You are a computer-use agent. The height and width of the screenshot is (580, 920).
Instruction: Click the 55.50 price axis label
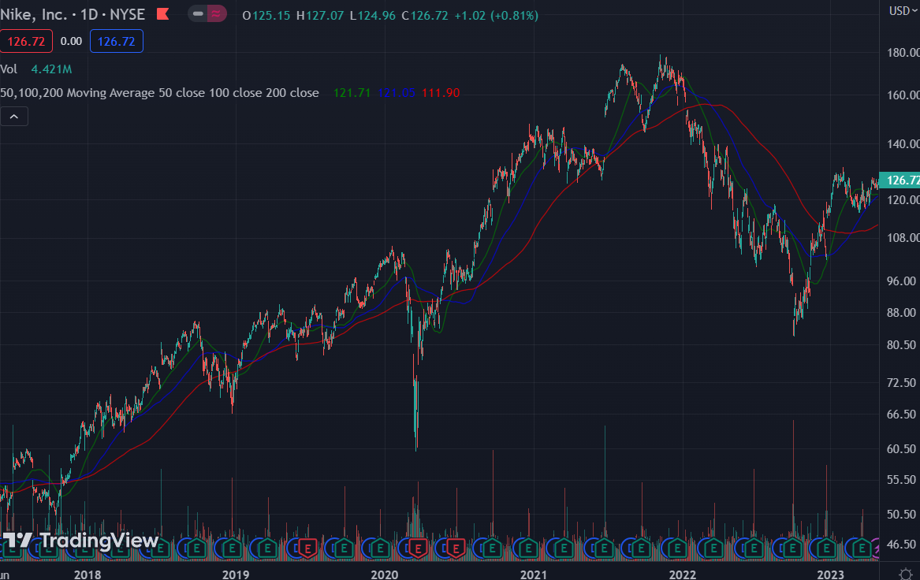coord(902,480)
